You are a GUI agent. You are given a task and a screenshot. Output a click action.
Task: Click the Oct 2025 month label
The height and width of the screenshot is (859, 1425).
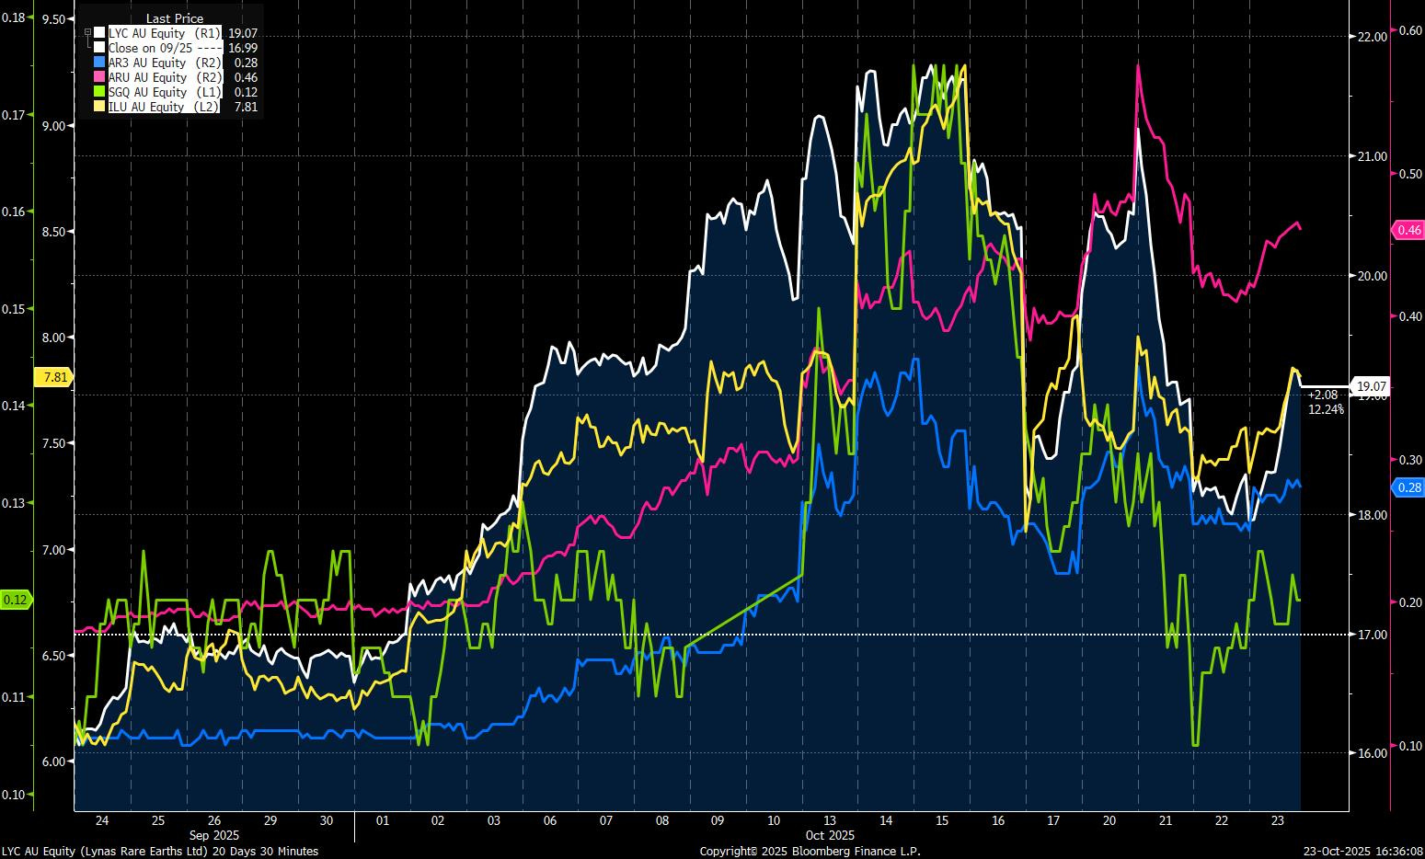(830, 835)
